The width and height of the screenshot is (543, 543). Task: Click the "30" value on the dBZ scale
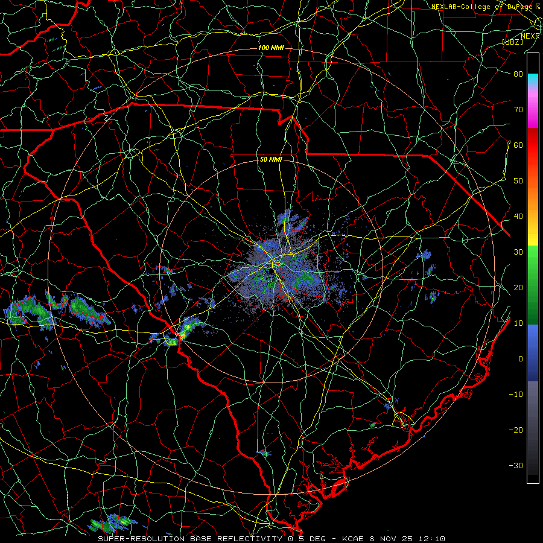(x=518, y=252)
